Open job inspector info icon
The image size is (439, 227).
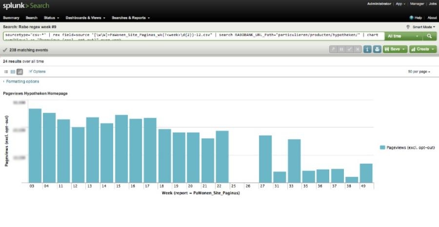pyautogui.click(x=367, y=50)
